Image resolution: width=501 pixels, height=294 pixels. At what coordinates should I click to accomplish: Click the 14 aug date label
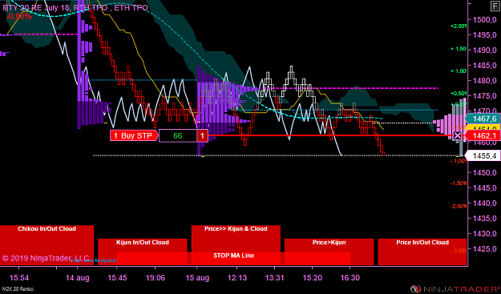click(77, 278)
